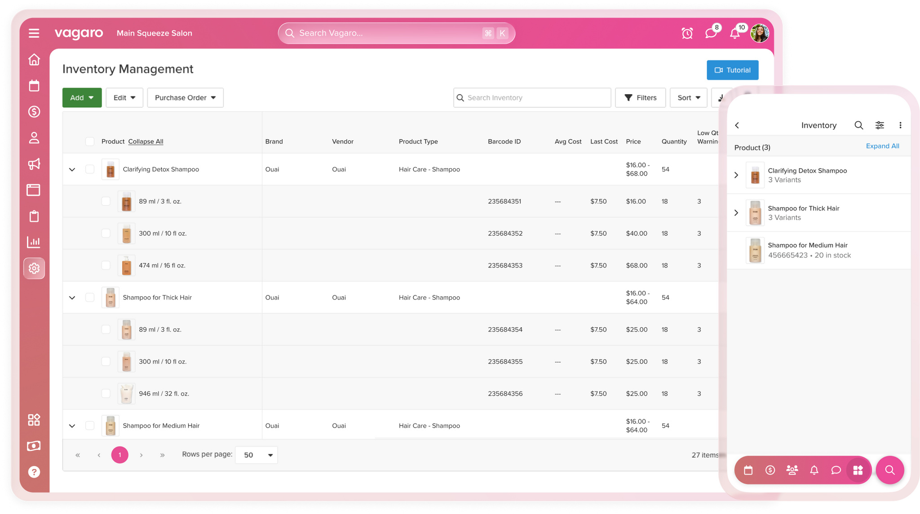
Task: Tap the back arrow in mobile Inventory
Action: point(737,125)
